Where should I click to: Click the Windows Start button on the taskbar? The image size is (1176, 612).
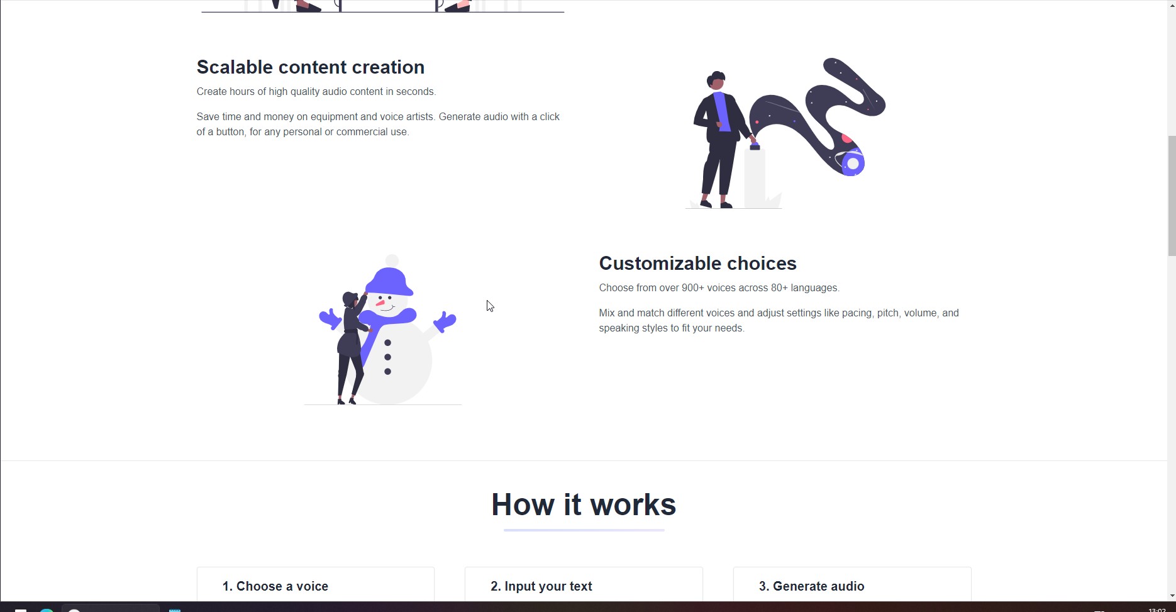[20, 609]
